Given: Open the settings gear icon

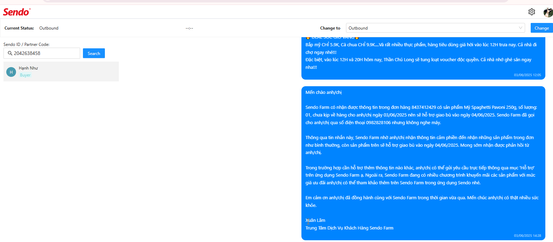Looking at the screenshot, I should [x=531, y=12].
